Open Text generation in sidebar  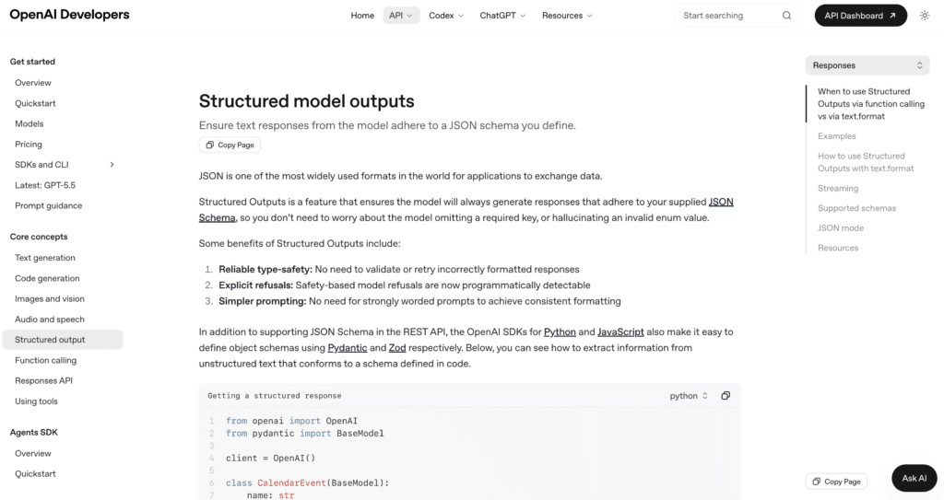(x=45, y=258)
